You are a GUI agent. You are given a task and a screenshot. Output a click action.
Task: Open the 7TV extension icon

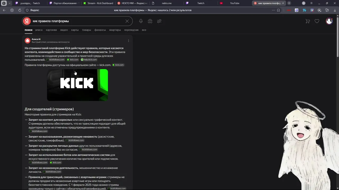coord(304,10)
